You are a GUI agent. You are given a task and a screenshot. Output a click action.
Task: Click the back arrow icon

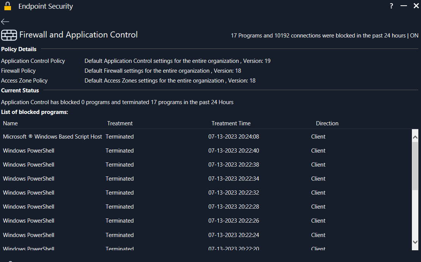click(5, 22)
